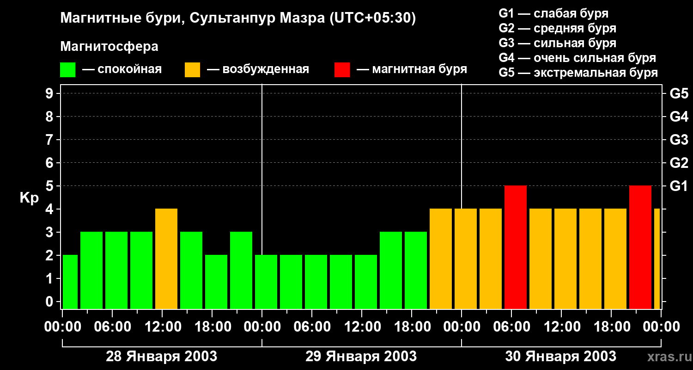The width and height of the screenshot is (693, 370).
Task: Click the 'G5' right-axis tick label
Action: point(679,93)
